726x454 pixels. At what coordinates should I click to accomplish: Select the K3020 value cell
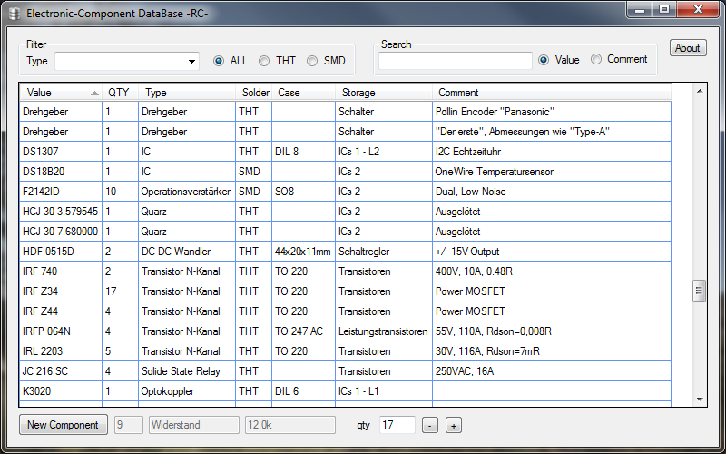coord(61,391)
